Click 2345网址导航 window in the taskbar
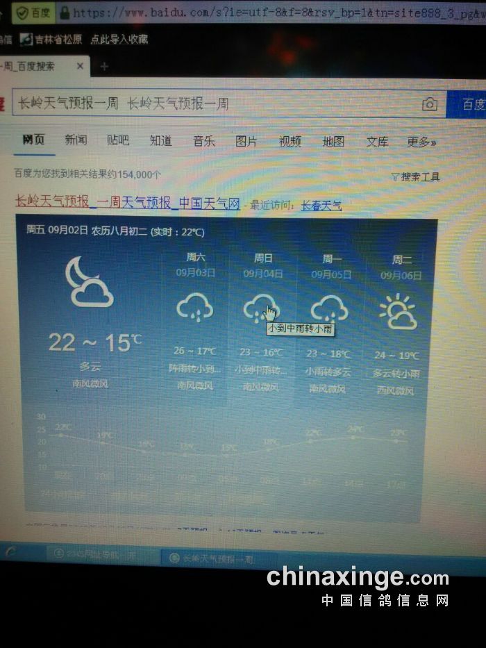486x648 pixels. pyautogui.click(x=101, y=554)
